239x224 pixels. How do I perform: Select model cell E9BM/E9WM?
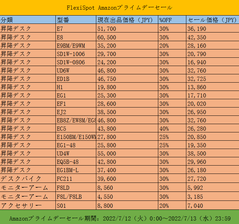pos(76,45)
